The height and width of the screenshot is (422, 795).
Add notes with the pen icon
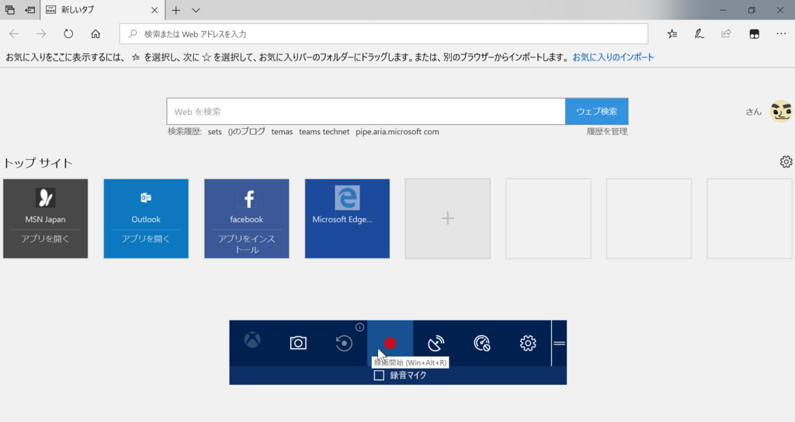point(700,34)
